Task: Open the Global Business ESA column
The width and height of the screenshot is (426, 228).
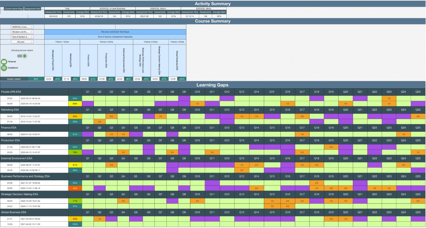Action: click(177, 60)
